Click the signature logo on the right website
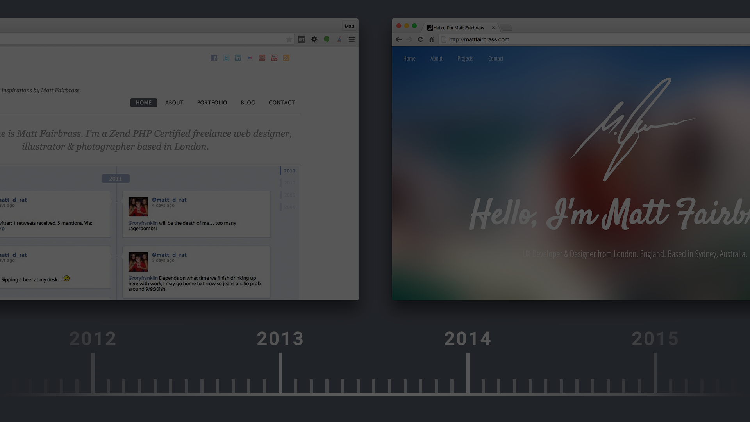 click(x=633, y=129)
